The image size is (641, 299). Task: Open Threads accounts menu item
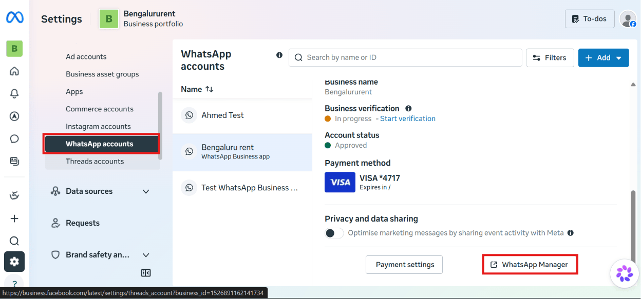tap(95, 161)
